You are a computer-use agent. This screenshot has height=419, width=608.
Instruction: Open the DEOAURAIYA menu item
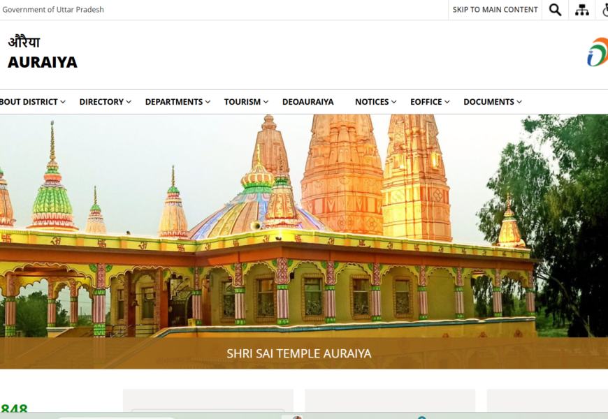click(307, 102)
